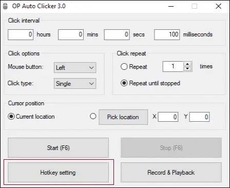Click the Y coordinate field
This screenshot has height=188, width=230.
(x=199, y=117)
